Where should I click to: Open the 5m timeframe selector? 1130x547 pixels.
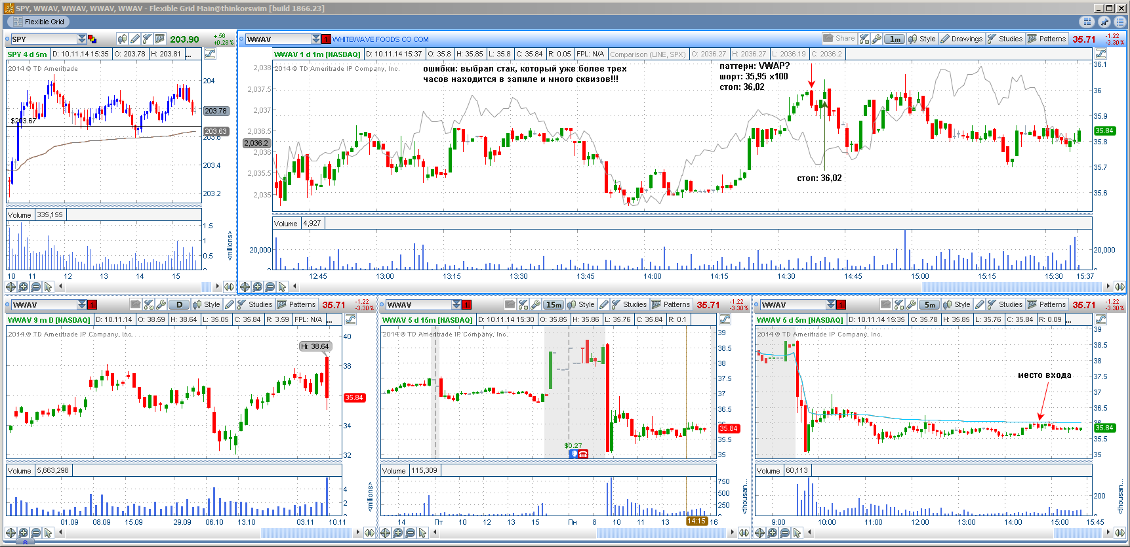click(x=929, y=304)
